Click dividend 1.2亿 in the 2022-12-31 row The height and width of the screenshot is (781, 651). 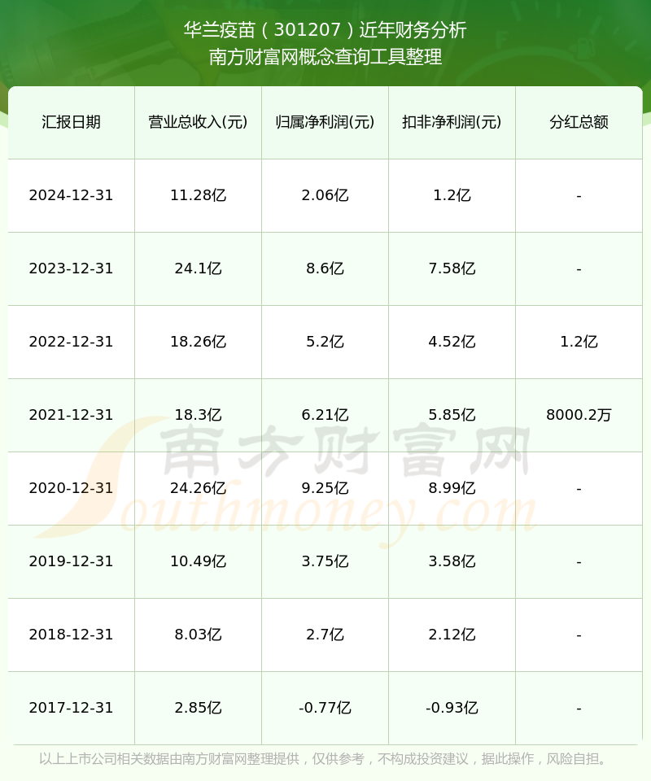[x=579, y=342]
